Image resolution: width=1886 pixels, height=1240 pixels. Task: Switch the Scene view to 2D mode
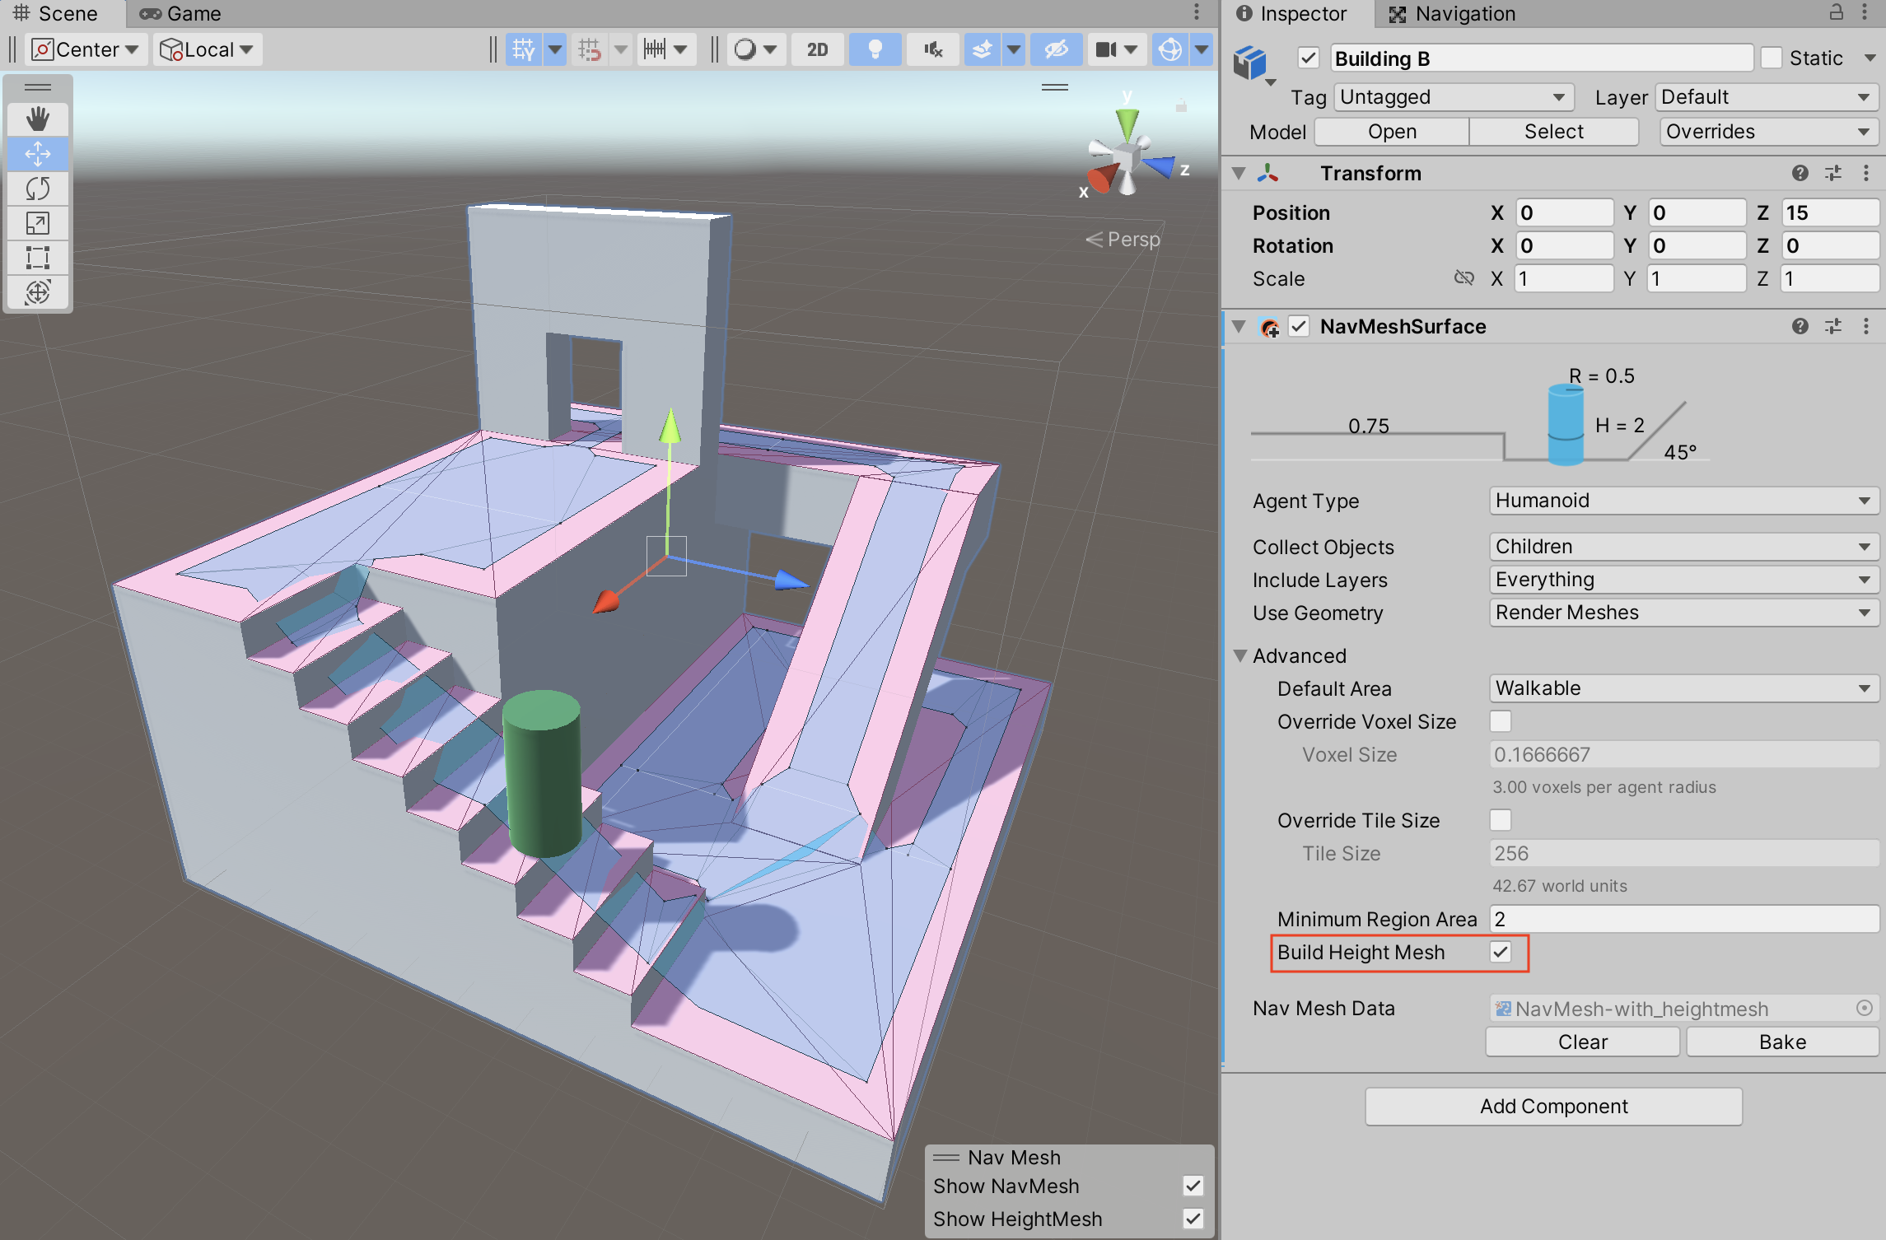click(x=816, y=49)
